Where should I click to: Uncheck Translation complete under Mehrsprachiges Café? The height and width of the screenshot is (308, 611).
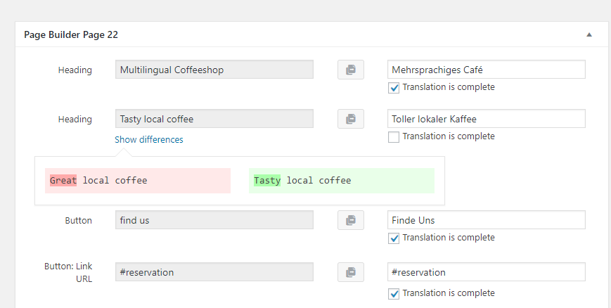click(x=394, y=88)
